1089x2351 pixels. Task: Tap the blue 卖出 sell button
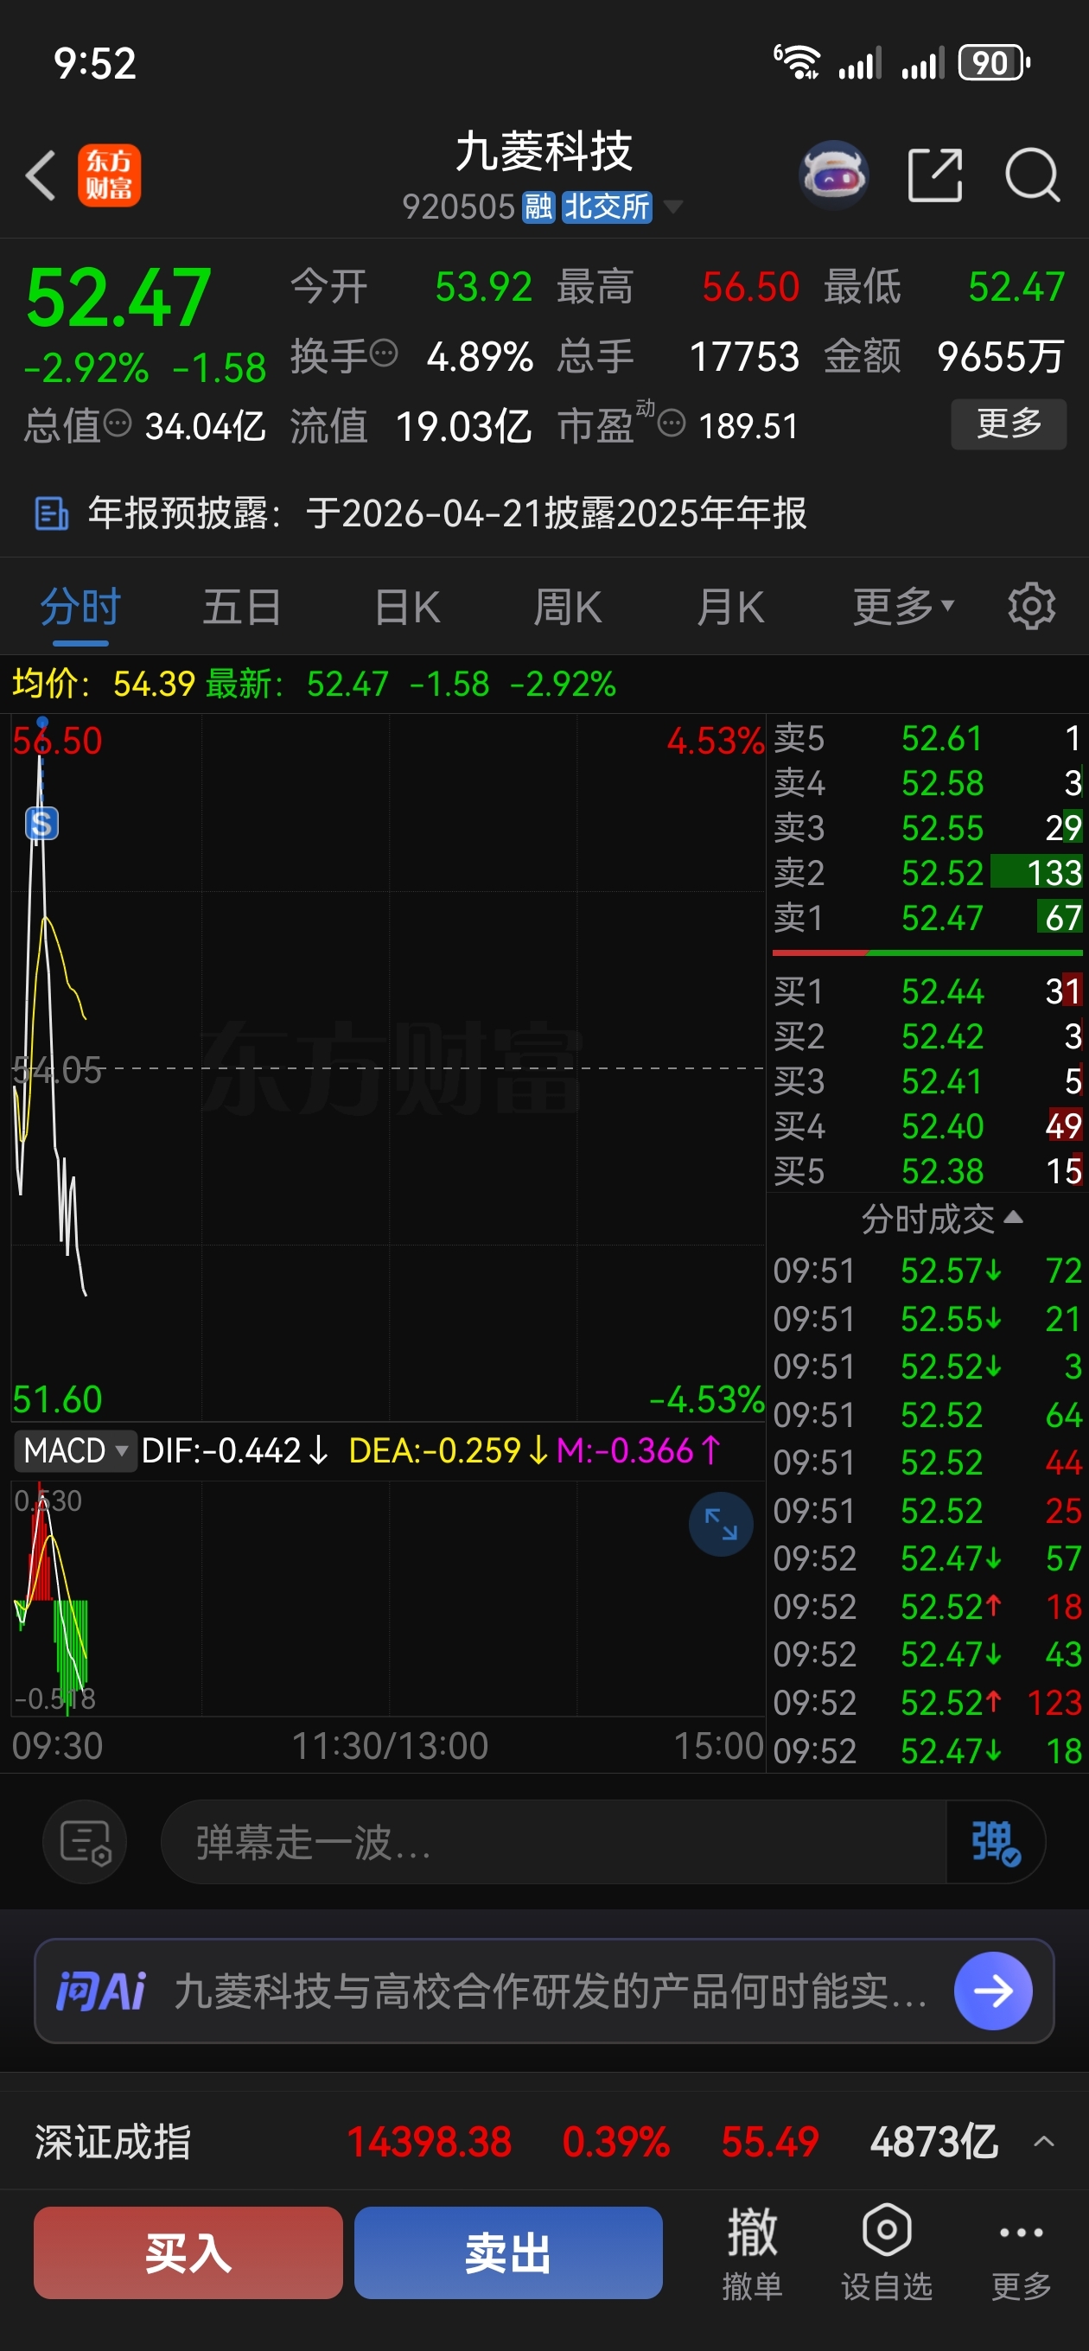tap(508, 2252)
